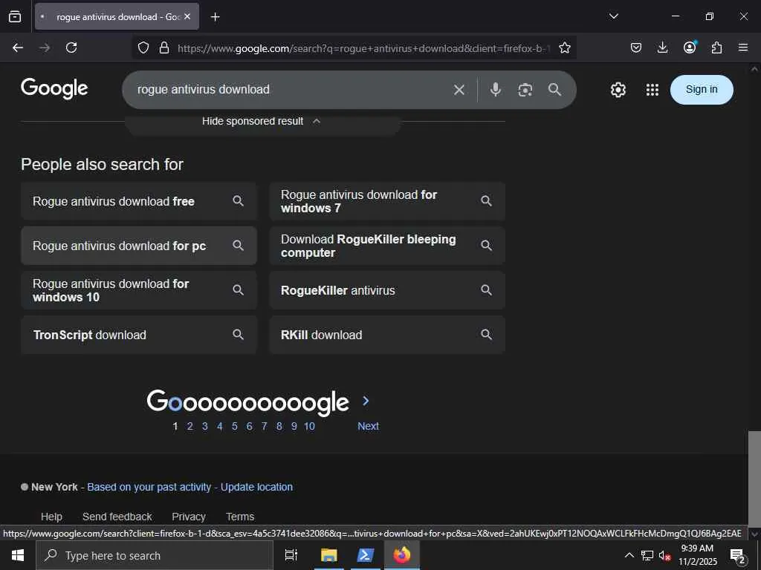Go to results page 5

pyautogui.click(x=234, y=426)
